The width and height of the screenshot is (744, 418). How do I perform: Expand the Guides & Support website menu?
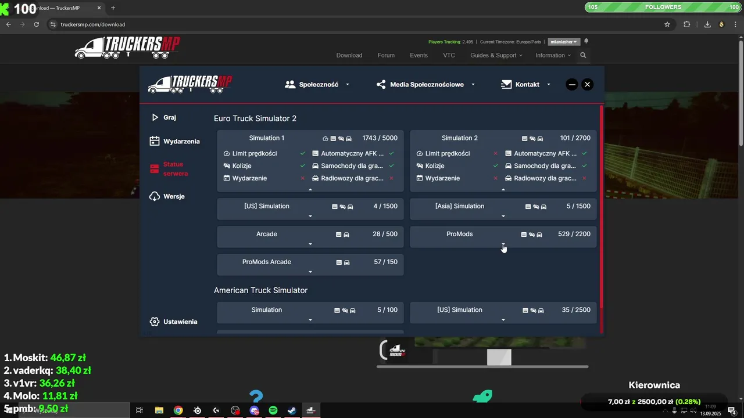coord(496,55)
